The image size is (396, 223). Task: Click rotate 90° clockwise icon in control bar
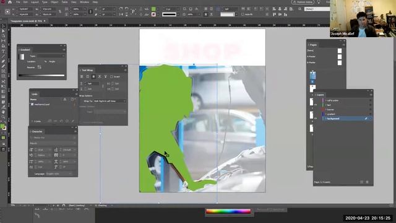pos(121,9)
